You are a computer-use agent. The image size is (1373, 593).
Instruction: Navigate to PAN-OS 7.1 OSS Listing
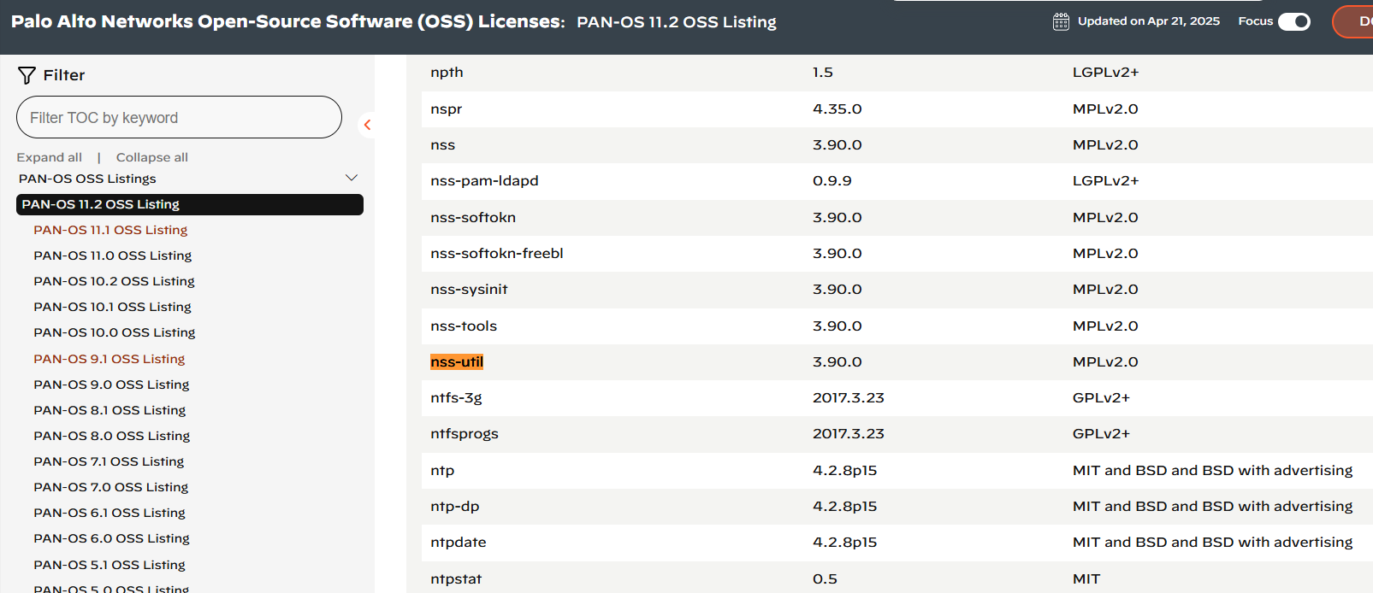coord(109,461)
